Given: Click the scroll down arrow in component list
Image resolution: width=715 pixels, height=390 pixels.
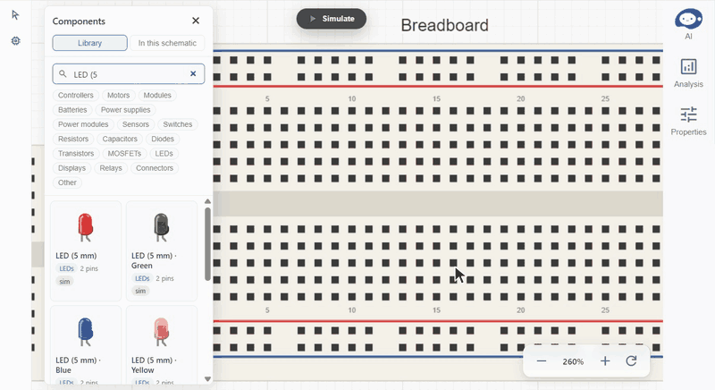Looking at the screenshot, I should 207,379.
